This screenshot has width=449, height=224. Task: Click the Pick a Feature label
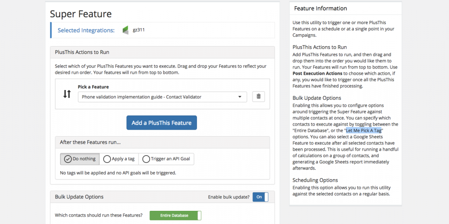[x=93, y=87]
